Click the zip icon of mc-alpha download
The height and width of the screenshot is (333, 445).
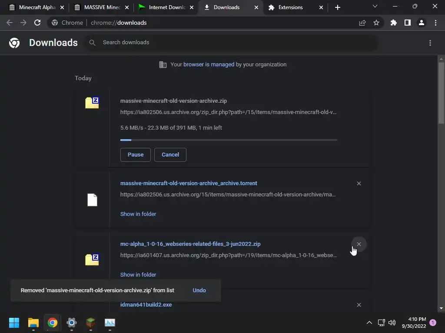pyautogui.click(x=92, y=259)
